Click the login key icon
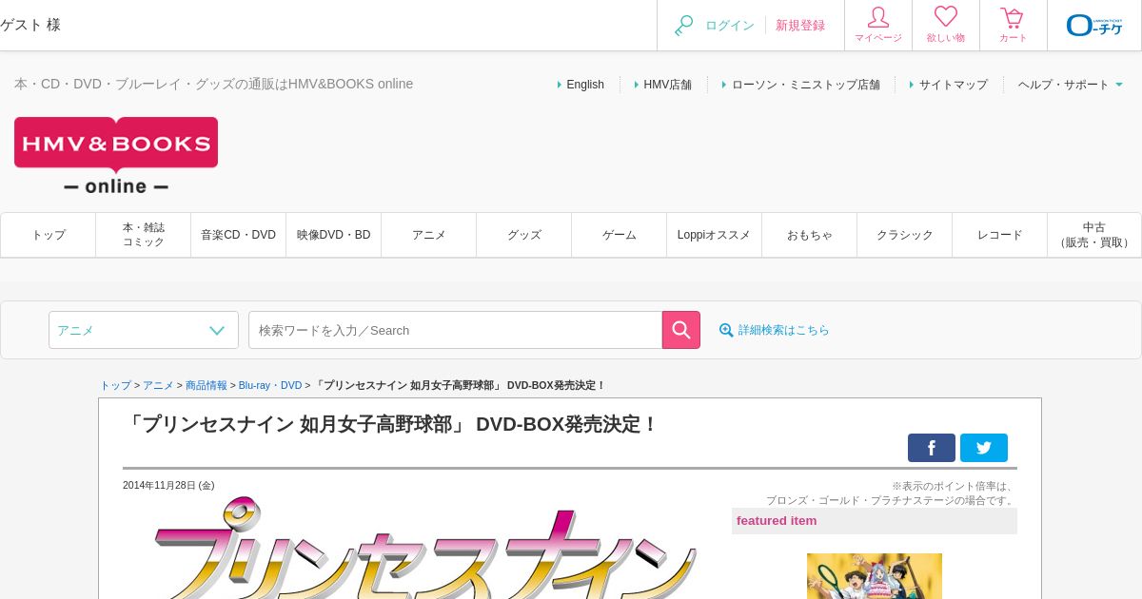This screenshot has height=599, width=1142. 683,26
